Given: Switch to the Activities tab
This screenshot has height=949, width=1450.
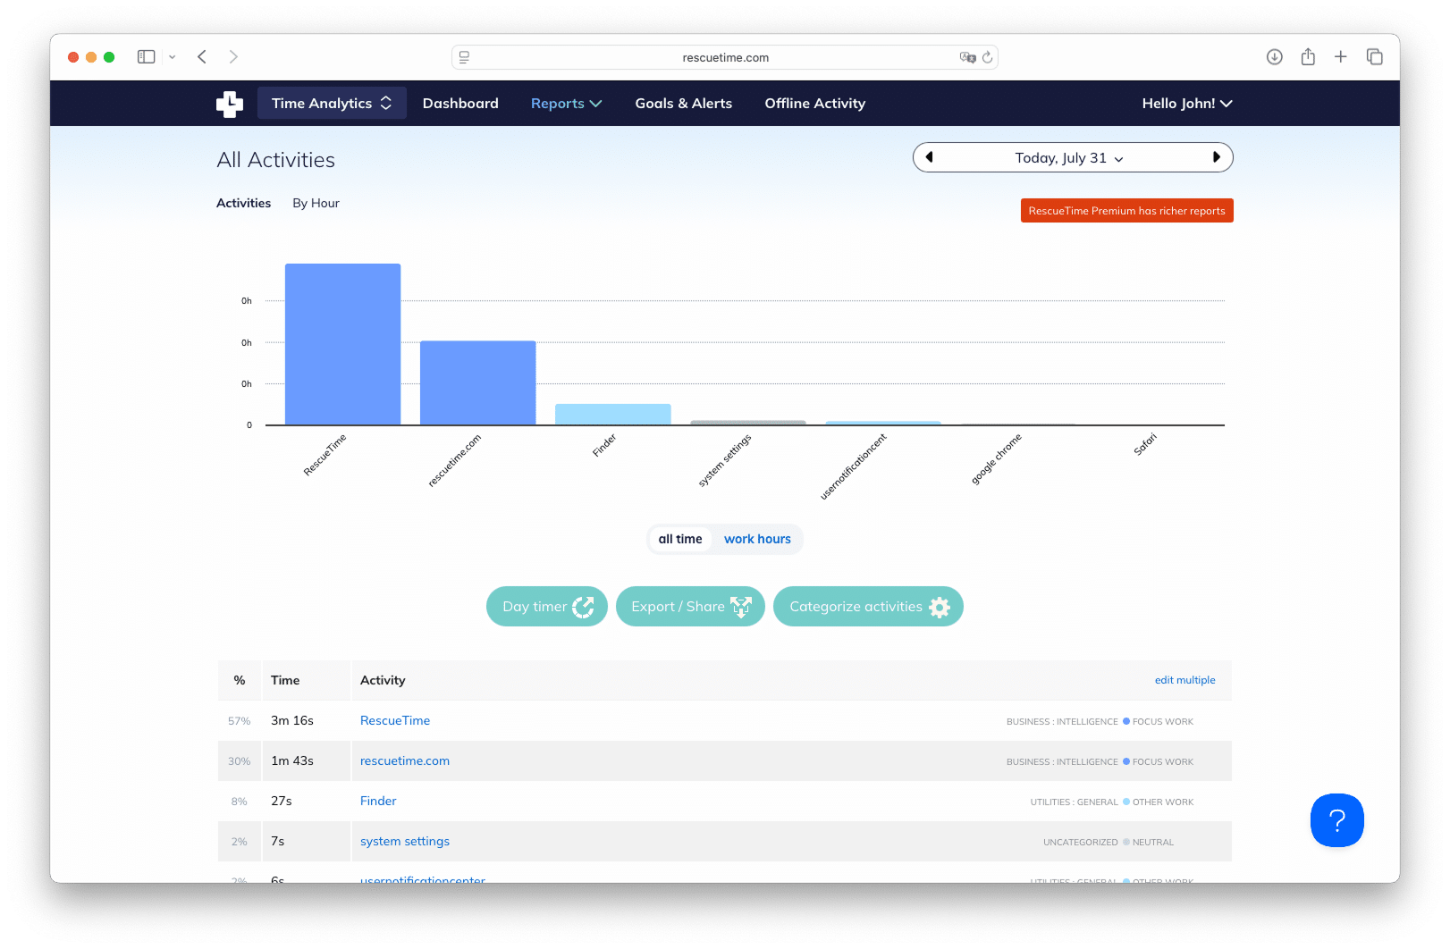Looking at the screenshot, I should 243,203.
